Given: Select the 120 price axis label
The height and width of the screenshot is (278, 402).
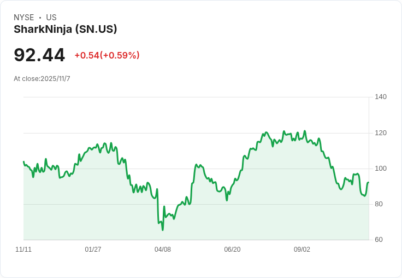Looking at the screenshot, I should (x=381, y=133).
